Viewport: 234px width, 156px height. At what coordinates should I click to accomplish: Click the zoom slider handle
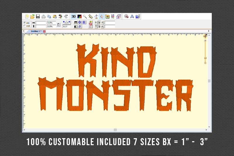[205, 58]
